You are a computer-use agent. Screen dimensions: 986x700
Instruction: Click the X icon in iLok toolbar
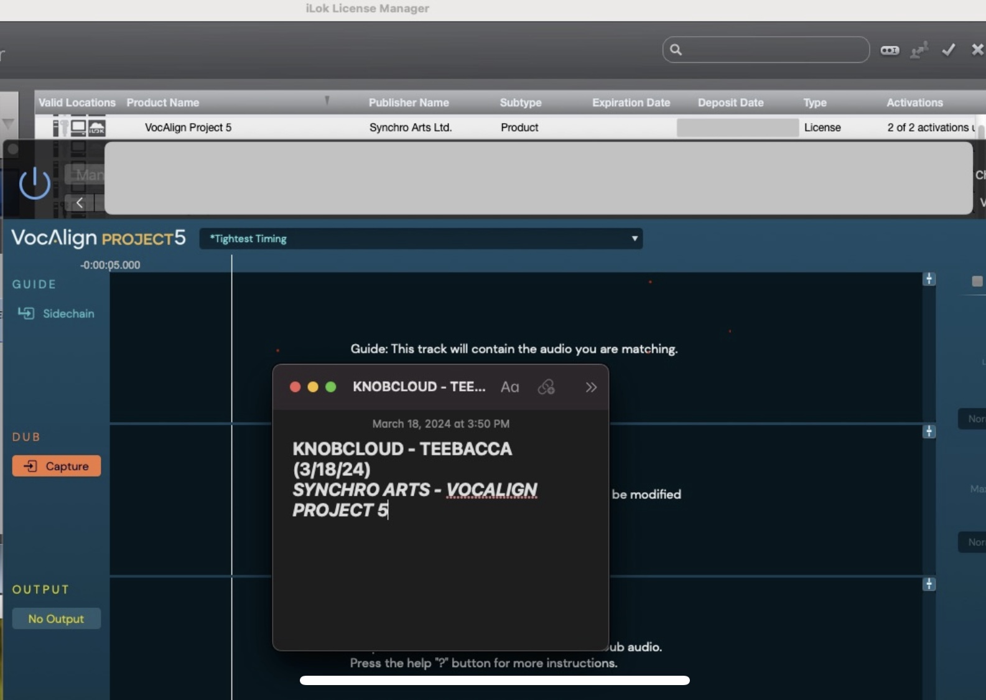point(977,50)
